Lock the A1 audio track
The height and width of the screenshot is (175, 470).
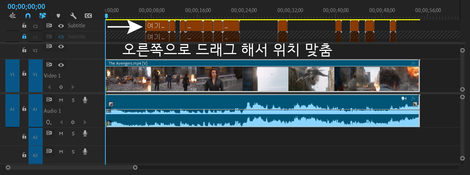coord(24,109)
